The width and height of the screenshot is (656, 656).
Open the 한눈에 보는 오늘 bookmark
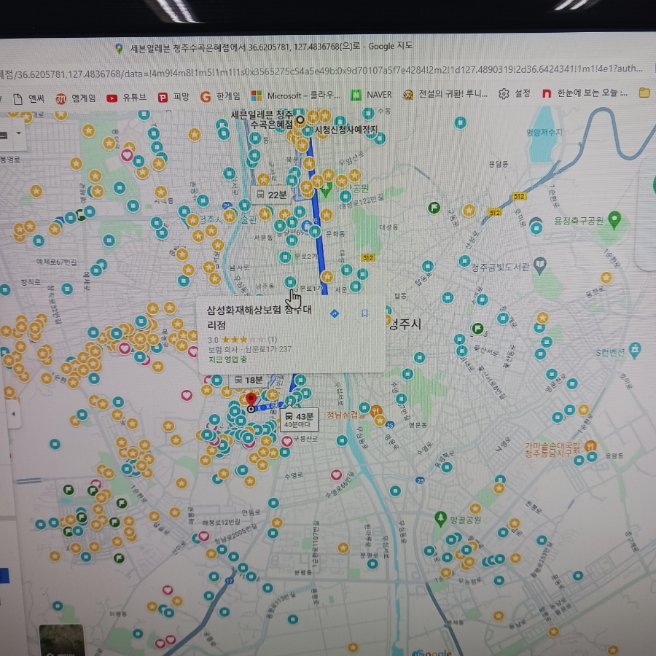click(x=585, y=93)
